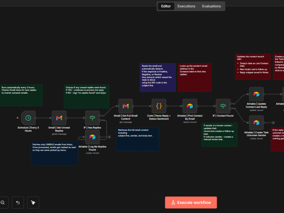Image resolution: width=284 pixels, height=213 pixels.
Task: Select the blue note about fetching UNREAD emails
Action: pos(54,153)
